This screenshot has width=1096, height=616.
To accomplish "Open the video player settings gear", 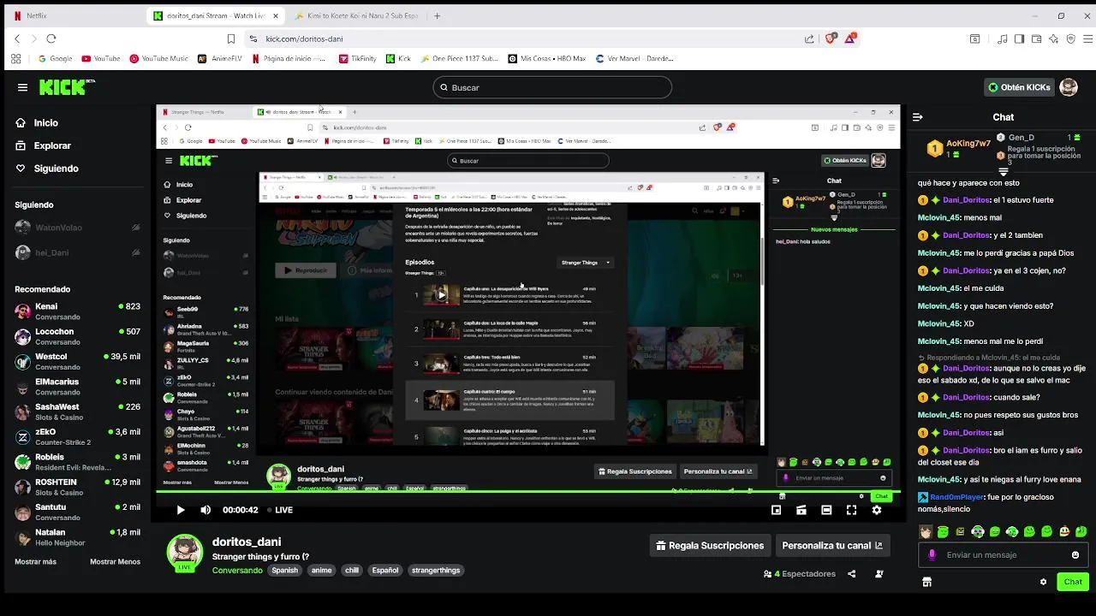I will 877,510.
